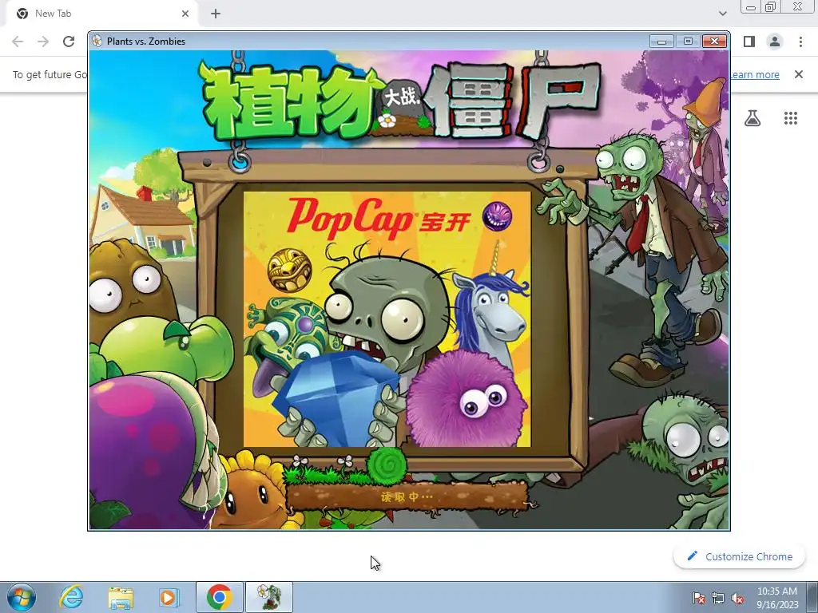Click the muted volume tray icon
Viewport: 818px width, 613px height.
click(x=737, y=598)
